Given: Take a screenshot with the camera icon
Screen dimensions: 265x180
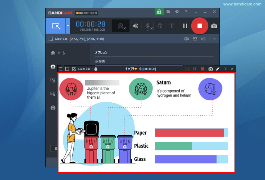Looking at the screenshot, I should coord(214,26).
